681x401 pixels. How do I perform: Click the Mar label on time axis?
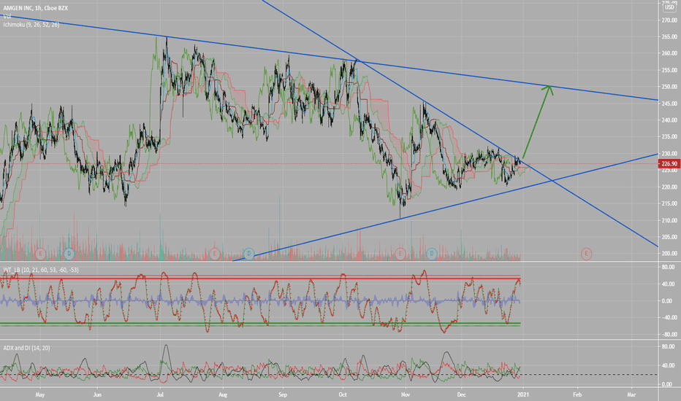(x=631, y=394)
